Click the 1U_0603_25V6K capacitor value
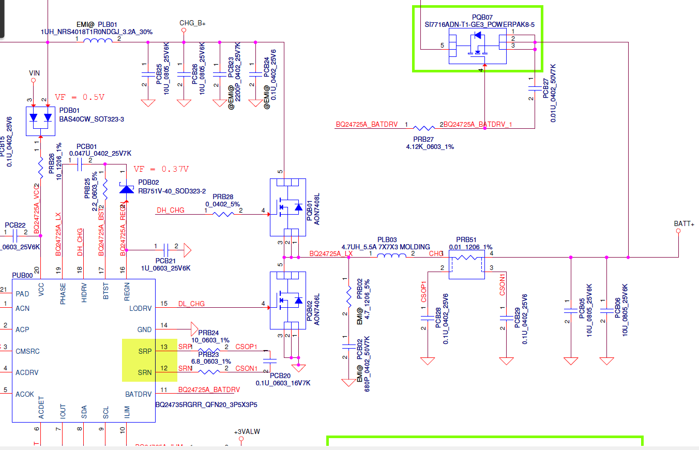The width and height of the screenshot is (699, 450). [165, 268]
